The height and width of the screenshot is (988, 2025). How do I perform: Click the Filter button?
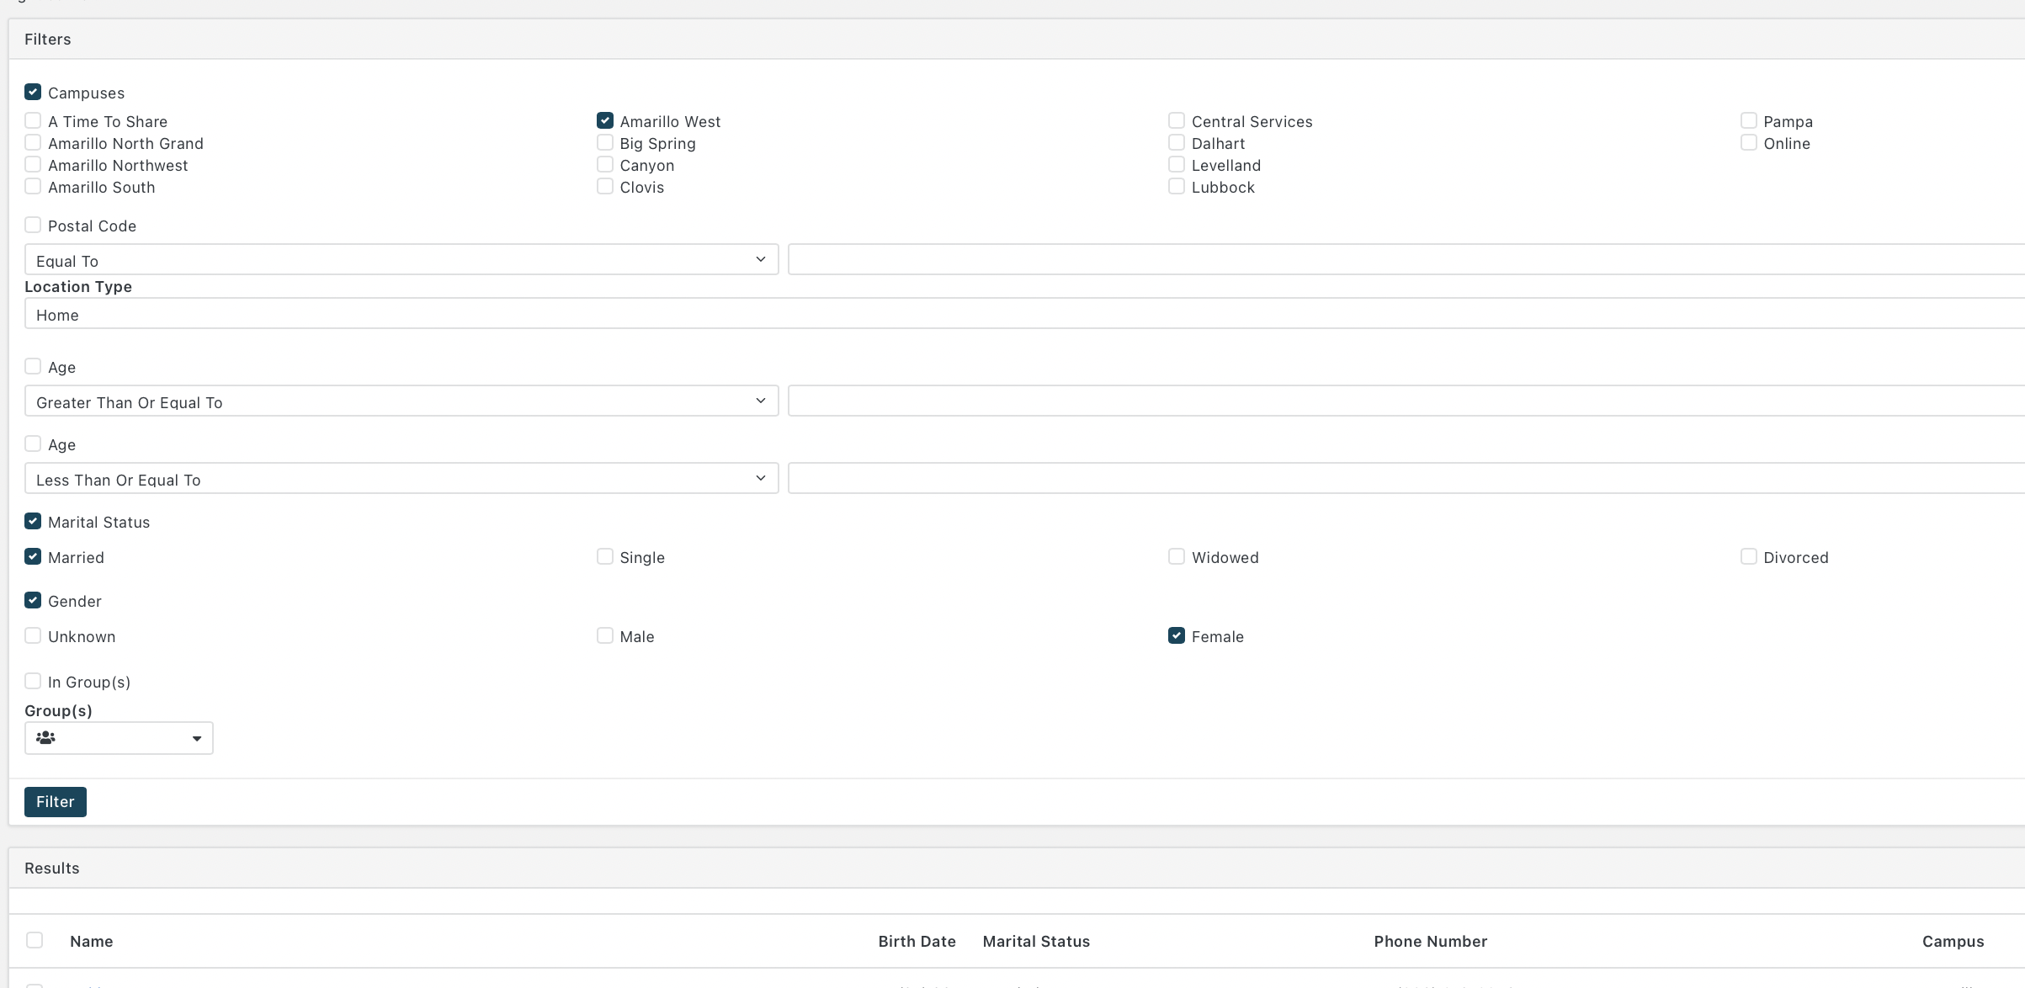coord(56,802)
